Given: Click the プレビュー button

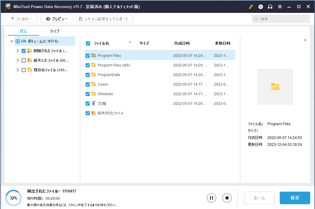Looking at the screenshot, I should 57,19.
